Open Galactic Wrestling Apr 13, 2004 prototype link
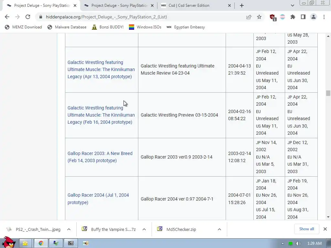The height and width of the screenshot is (248, 331). tap(101, 69)
